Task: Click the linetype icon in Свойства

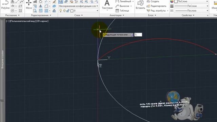Action: [x=172, y=11]
